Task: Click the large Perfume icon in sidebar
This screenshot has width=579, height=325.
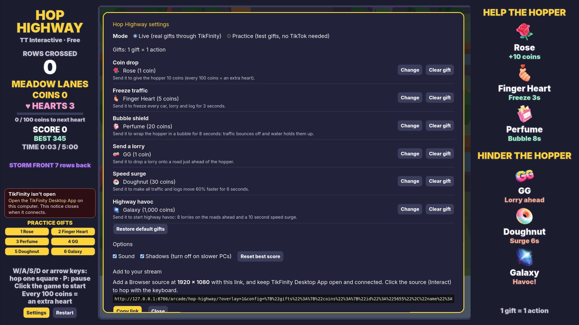Action: (x=524, y=114)
